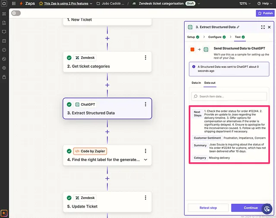The width and height of the screenshot is (276, 218).
Task: Open the Zapier home icon
Action: (4, 3)
